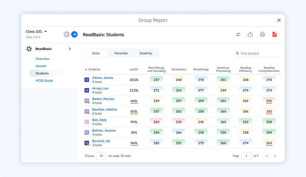Click Bautista, Adelina's 264 Sentence Processing score

point(223,112)
